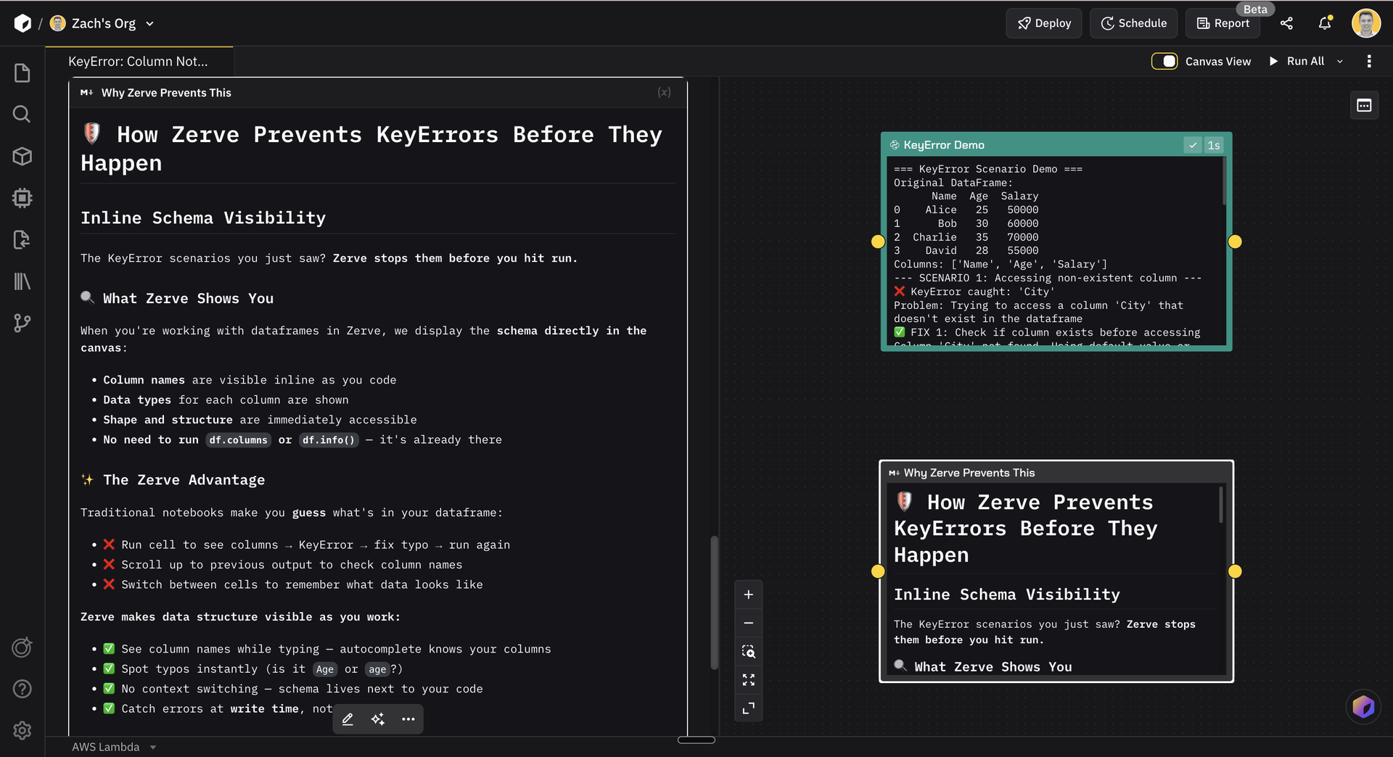Viewport: 1393px width, 757px height.
Task: Click the Report button
Action: point(1223,23)
